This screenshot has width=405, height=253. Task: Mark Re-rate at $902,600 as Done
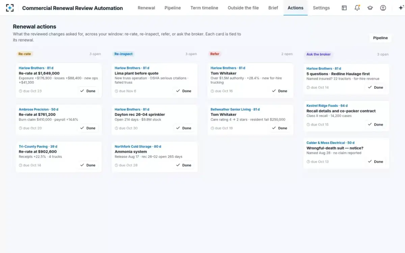click(x=87, y=165)
